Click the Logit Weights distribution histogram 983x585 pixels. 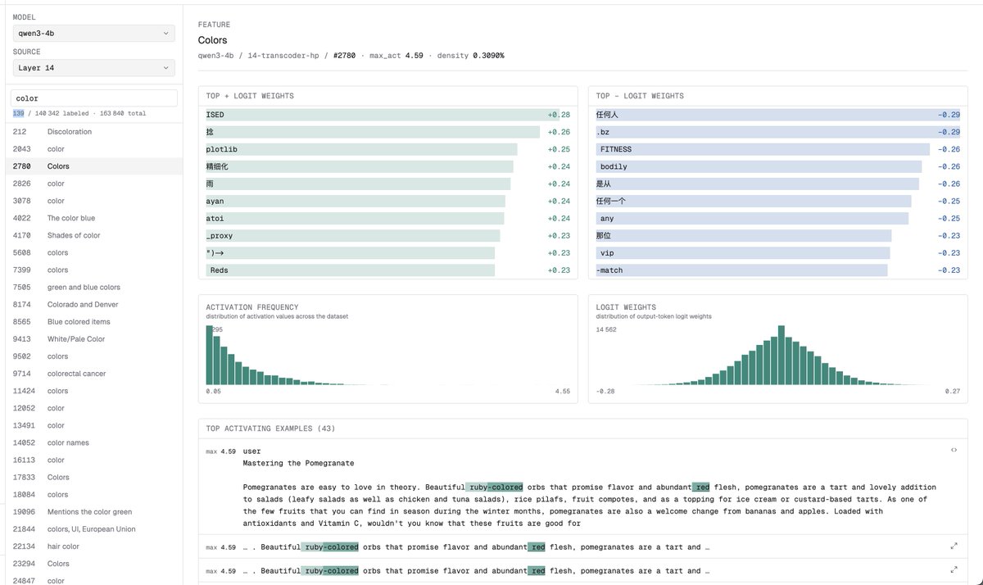(778, 354)
